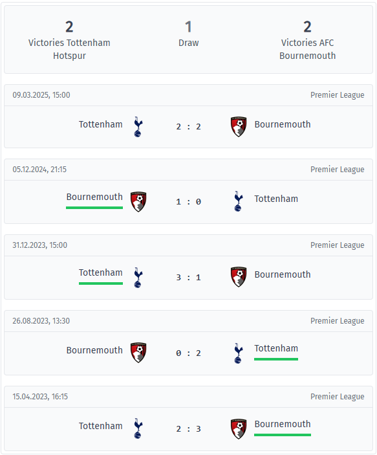This screenshot has width=377, height=455.
Task: Click Bournemouth crest in 15.04.2023 match
Action: tap(239, 429)
